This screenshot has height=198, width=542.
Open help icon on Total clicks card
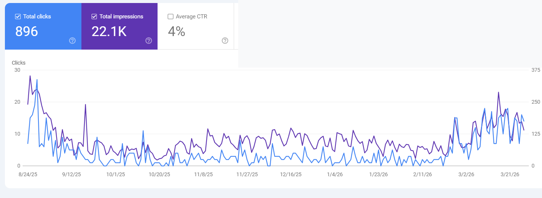coord(72,41)
